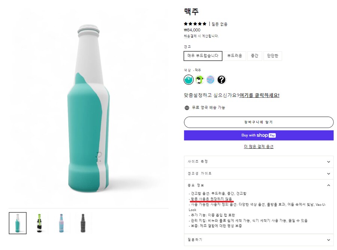View the green and black bottle thumbnail
The height and width of the screenshot is (250, 337).
(x=39, y=223)
